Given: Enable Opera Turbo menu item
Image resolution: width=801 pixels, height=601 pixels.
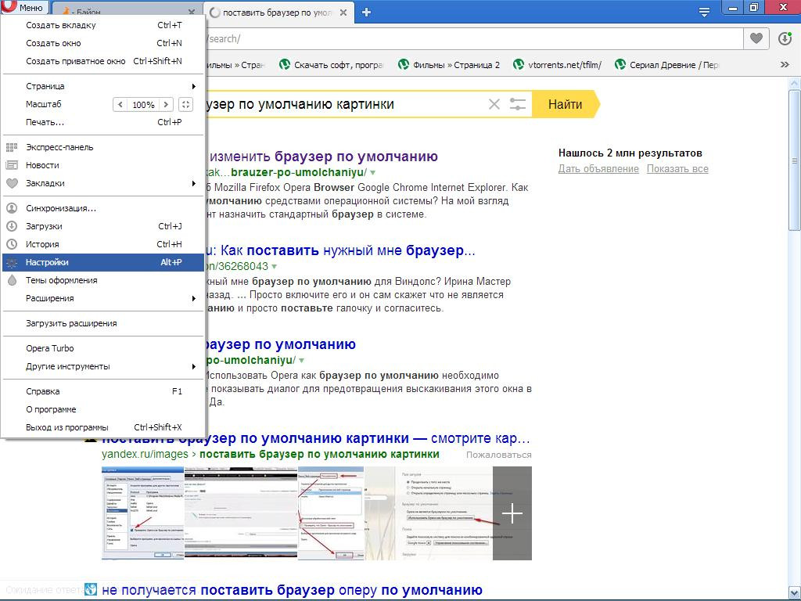Looking at the screenshot, I should click(50, 348).
